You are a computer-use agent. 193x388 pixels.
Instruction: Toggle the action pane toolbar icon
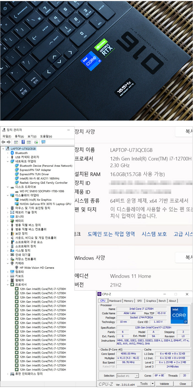[29, 142]
